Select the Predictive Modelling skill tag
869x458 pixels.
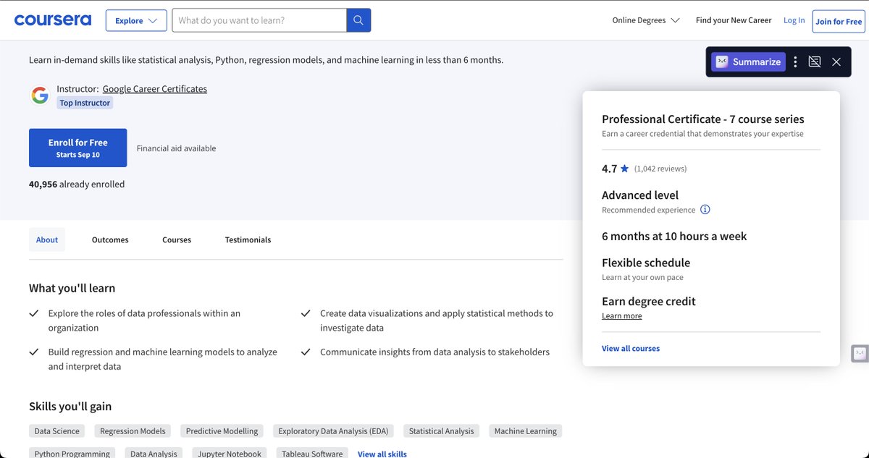click(222, 431)
